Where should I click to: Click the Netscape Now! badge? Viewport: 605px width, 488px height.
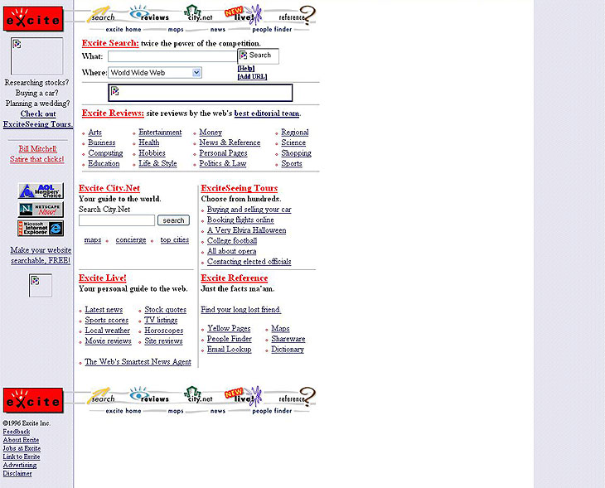41,210
